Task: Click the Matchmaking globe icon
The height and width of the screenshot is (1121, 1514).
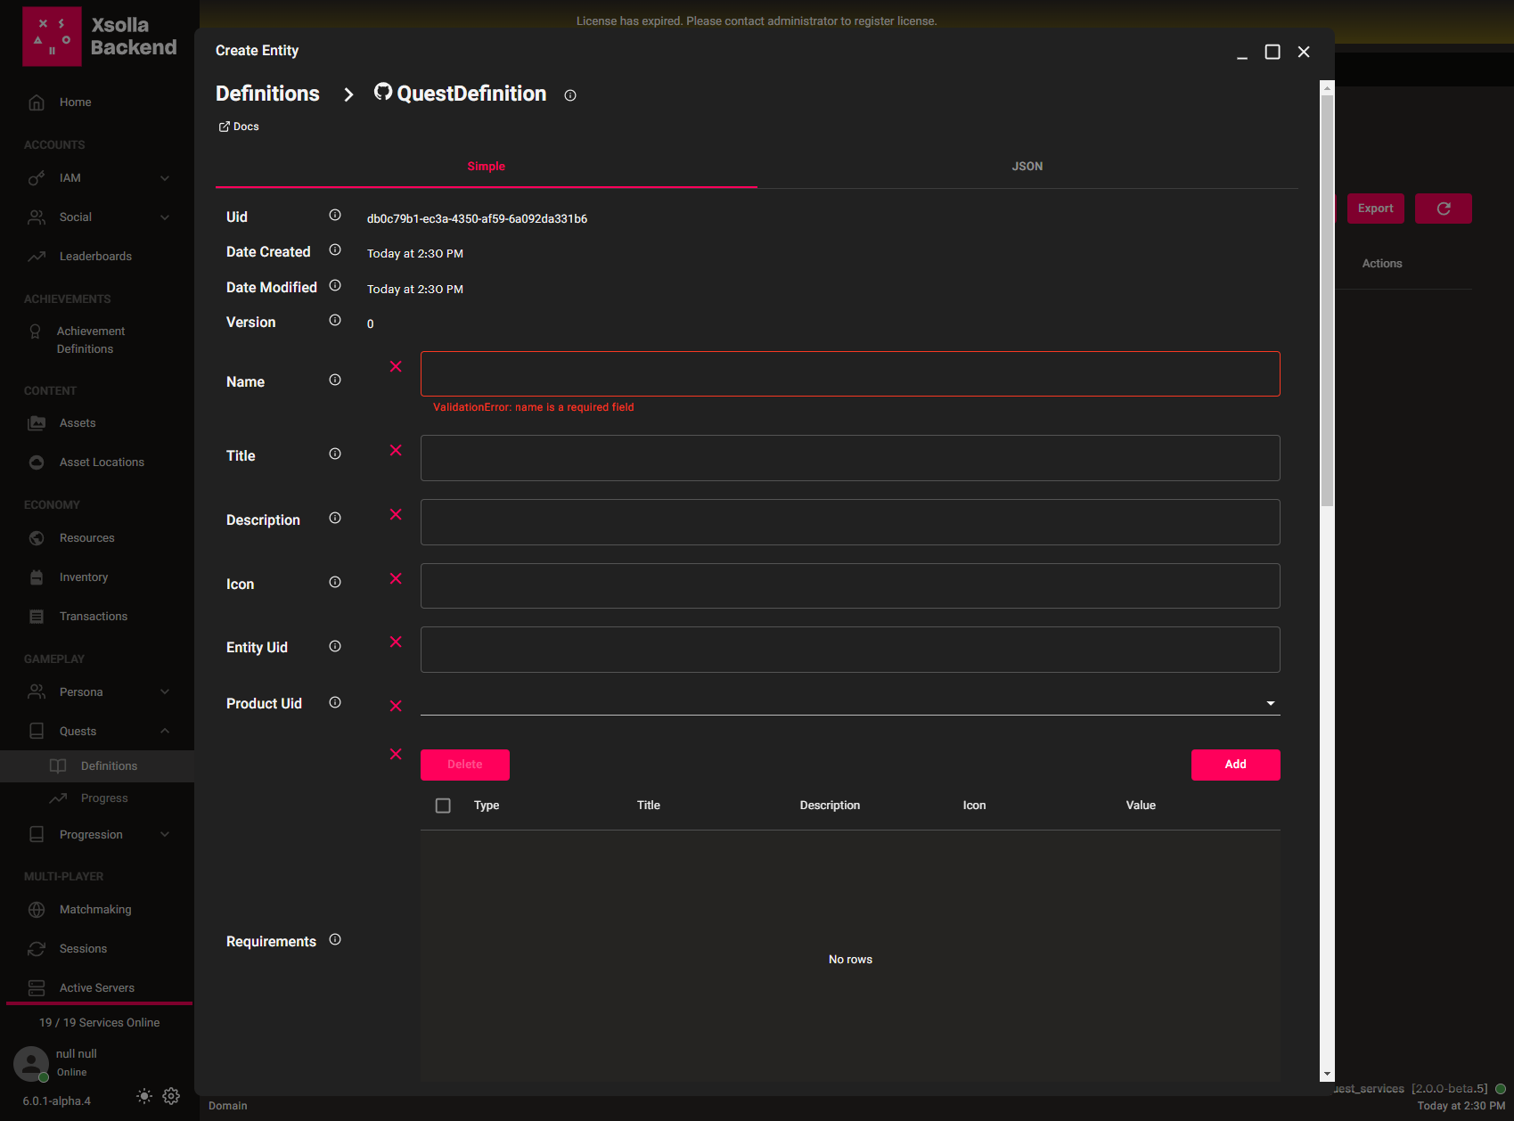Action: point(37,910)
